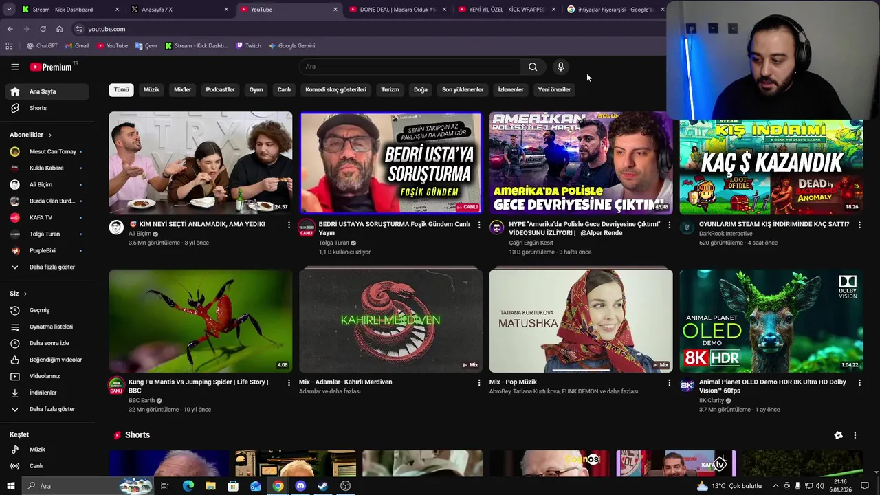880x495 pixels.
Task: Select the Son yüklenenler chip
Action: pos(463,89)
